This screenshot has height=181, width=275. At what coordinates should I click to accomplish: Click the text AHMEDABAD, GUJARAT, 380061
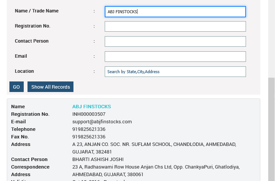[108, 175]
